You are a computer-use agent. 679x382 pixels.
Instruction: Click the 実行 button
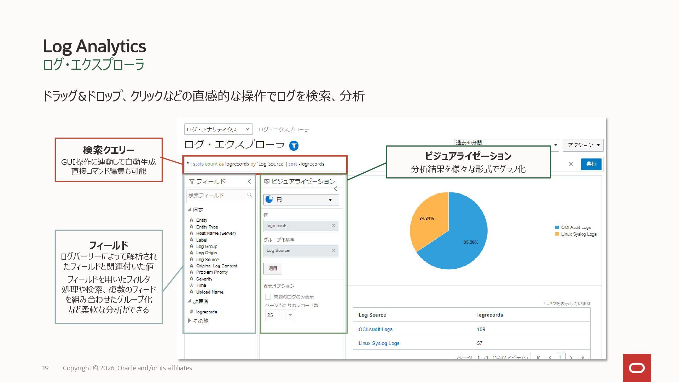[591, 164]
